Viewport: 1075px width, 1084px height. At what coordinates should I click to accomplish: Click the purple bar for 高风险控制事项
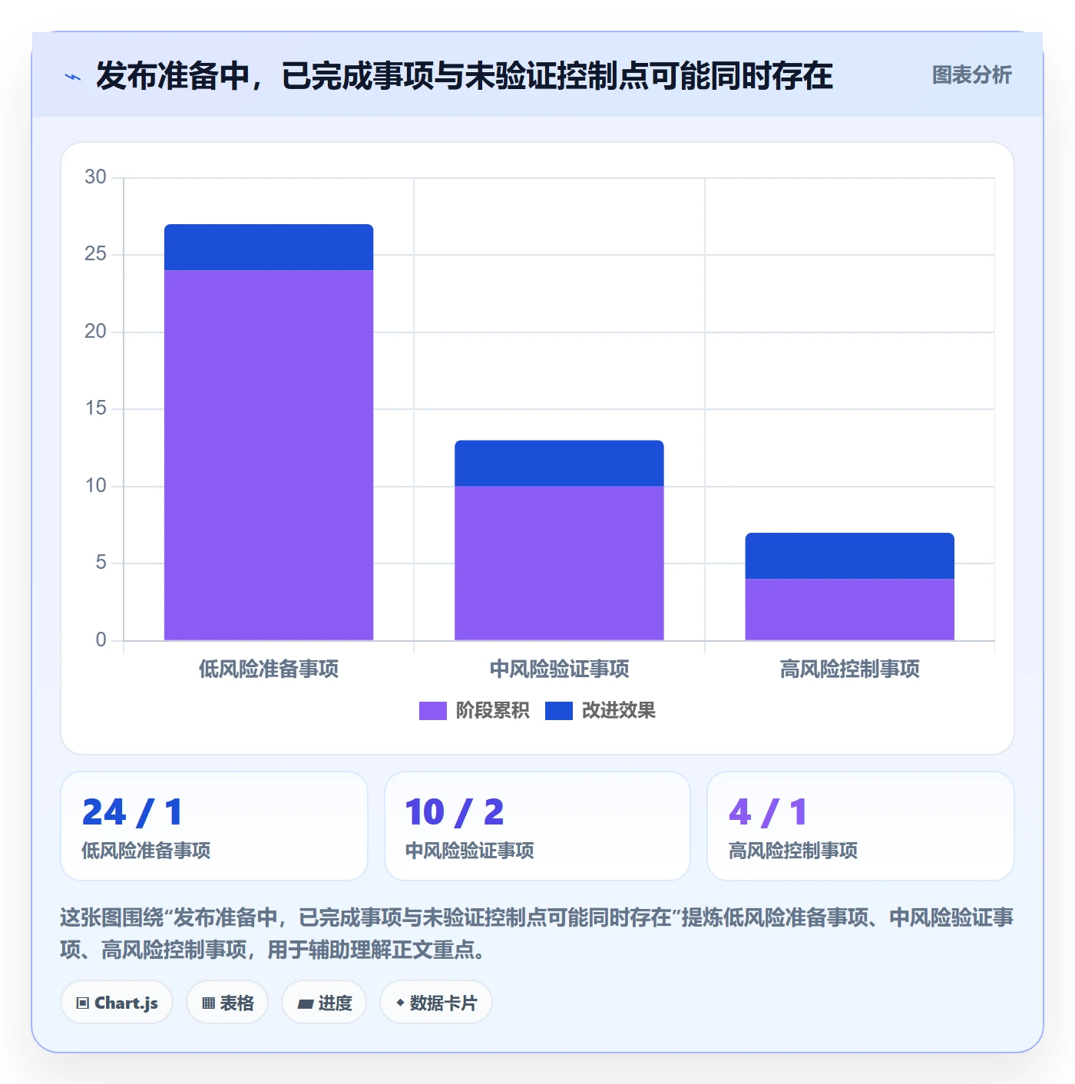click(x=849, y=610)
